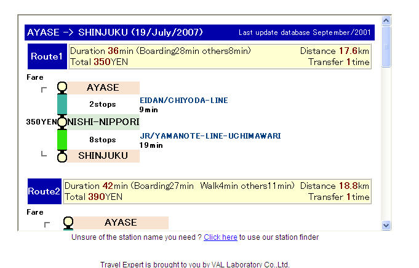419x268 pixels.
Task: Click the vertical scrollbar thumb
Action: tap(386, 47)
